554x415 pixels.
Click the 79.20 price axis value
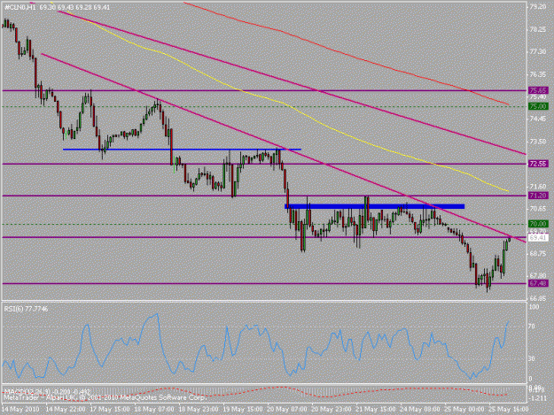(538, 7)
